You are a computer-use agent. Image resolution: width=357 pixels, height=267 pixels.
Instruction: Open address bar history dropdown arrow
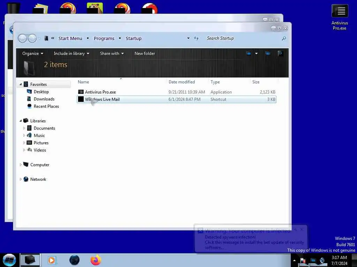[188, 38]
